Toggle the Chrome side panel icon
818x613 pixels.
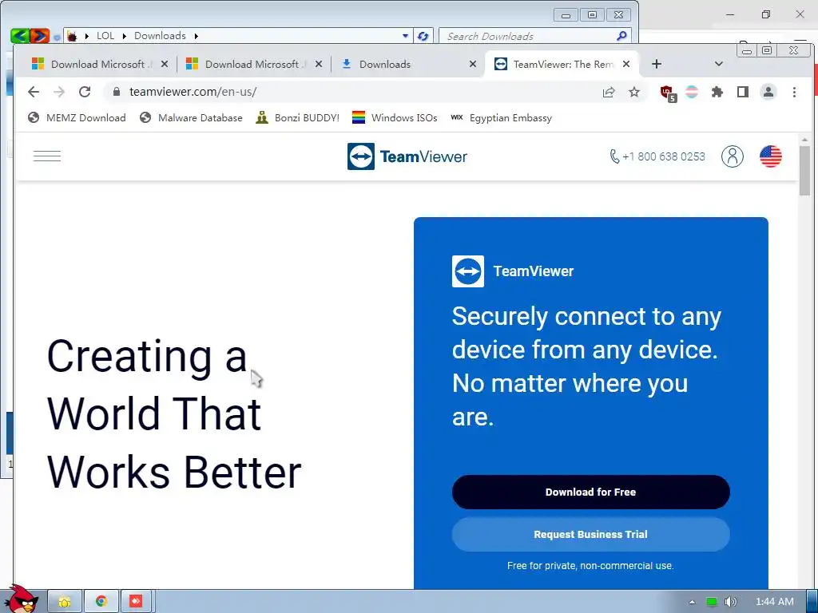tap(743, 93)
